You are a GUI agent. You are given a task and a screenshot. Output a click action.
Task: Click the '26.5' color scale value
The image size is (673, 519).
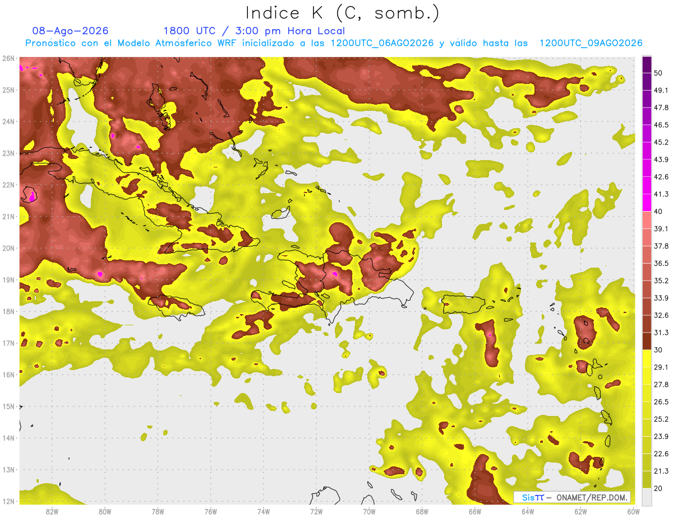tap(661, 401)
